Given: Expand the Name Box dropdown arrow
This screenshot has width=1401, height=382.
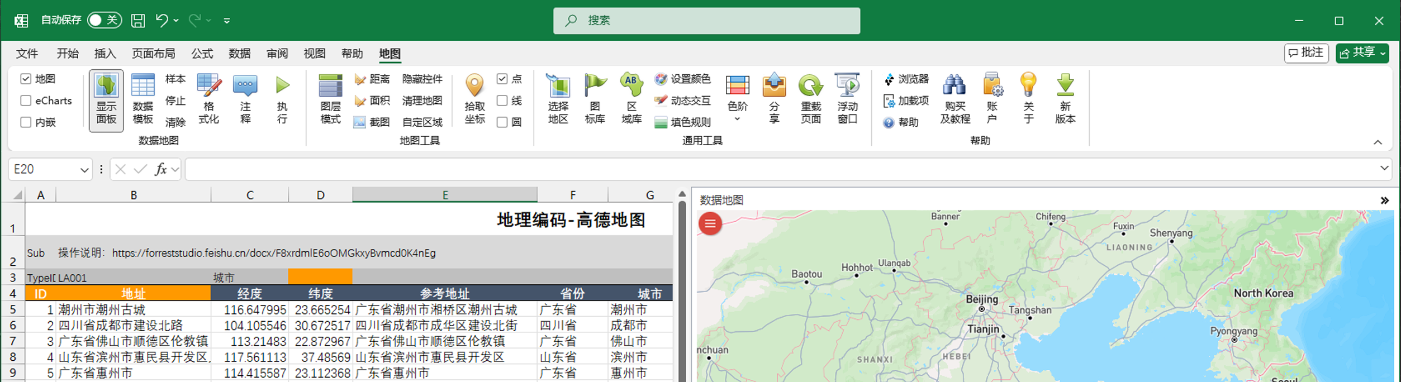Looking at the screenshot, I should 84,170.
